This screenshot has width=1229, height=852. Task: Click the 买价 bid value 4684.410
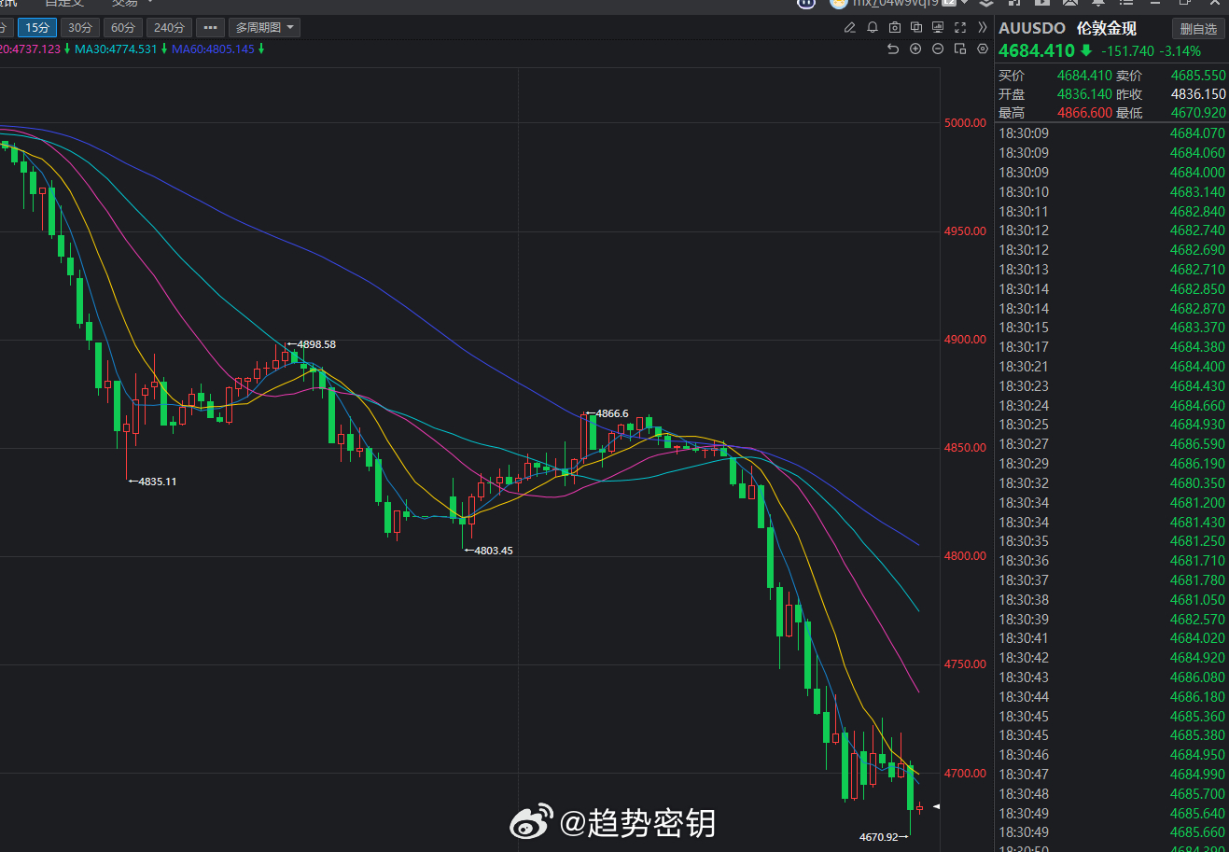(1084, 76)
